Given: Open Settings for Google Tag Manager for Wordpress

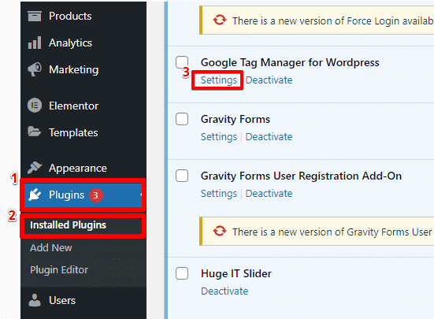Looking at the screenshot, I should click(219, 80).
